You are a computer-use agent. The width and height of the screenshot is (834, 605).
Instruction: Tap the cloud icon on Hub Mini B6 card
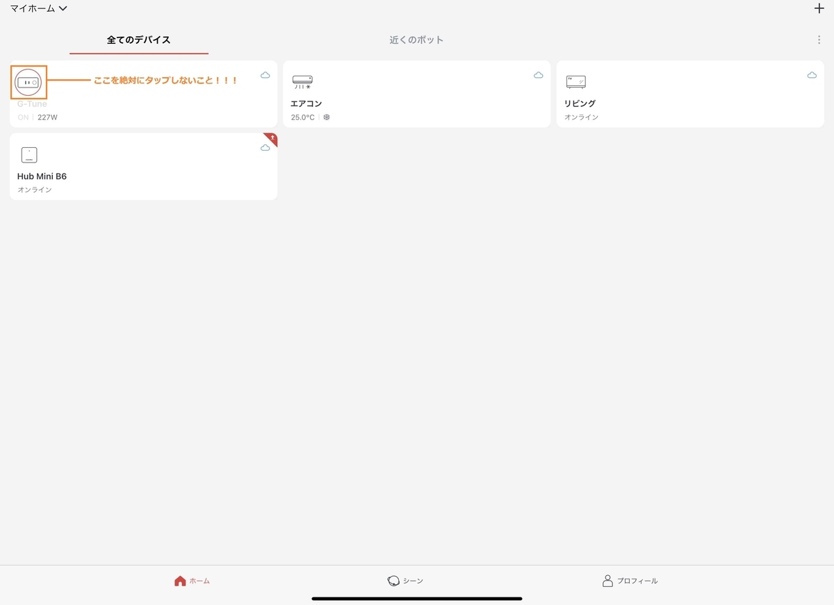tap(265, 147)
